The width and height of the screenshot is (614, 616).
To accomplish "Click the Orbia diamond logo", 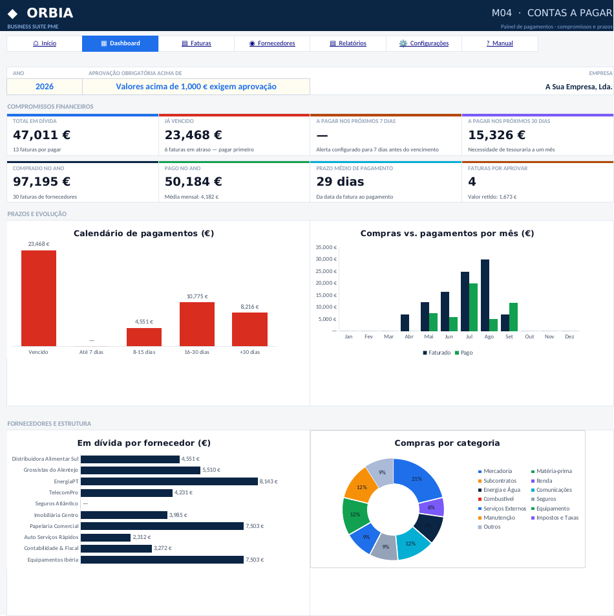I will [12, 14].
